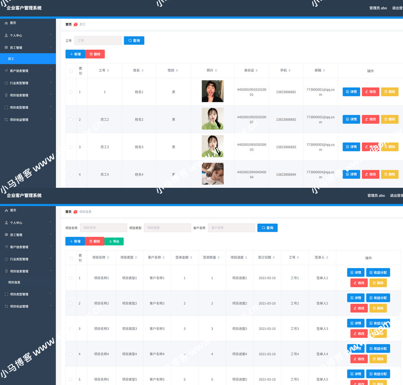Open 收益分配 for the 项目名称1 row
The width and height of the screenshot is (403, 385).
pos(378,273)
